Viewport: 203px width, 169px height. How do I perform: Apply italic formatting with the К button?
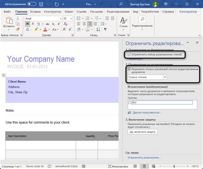click(x=33, y=24)
